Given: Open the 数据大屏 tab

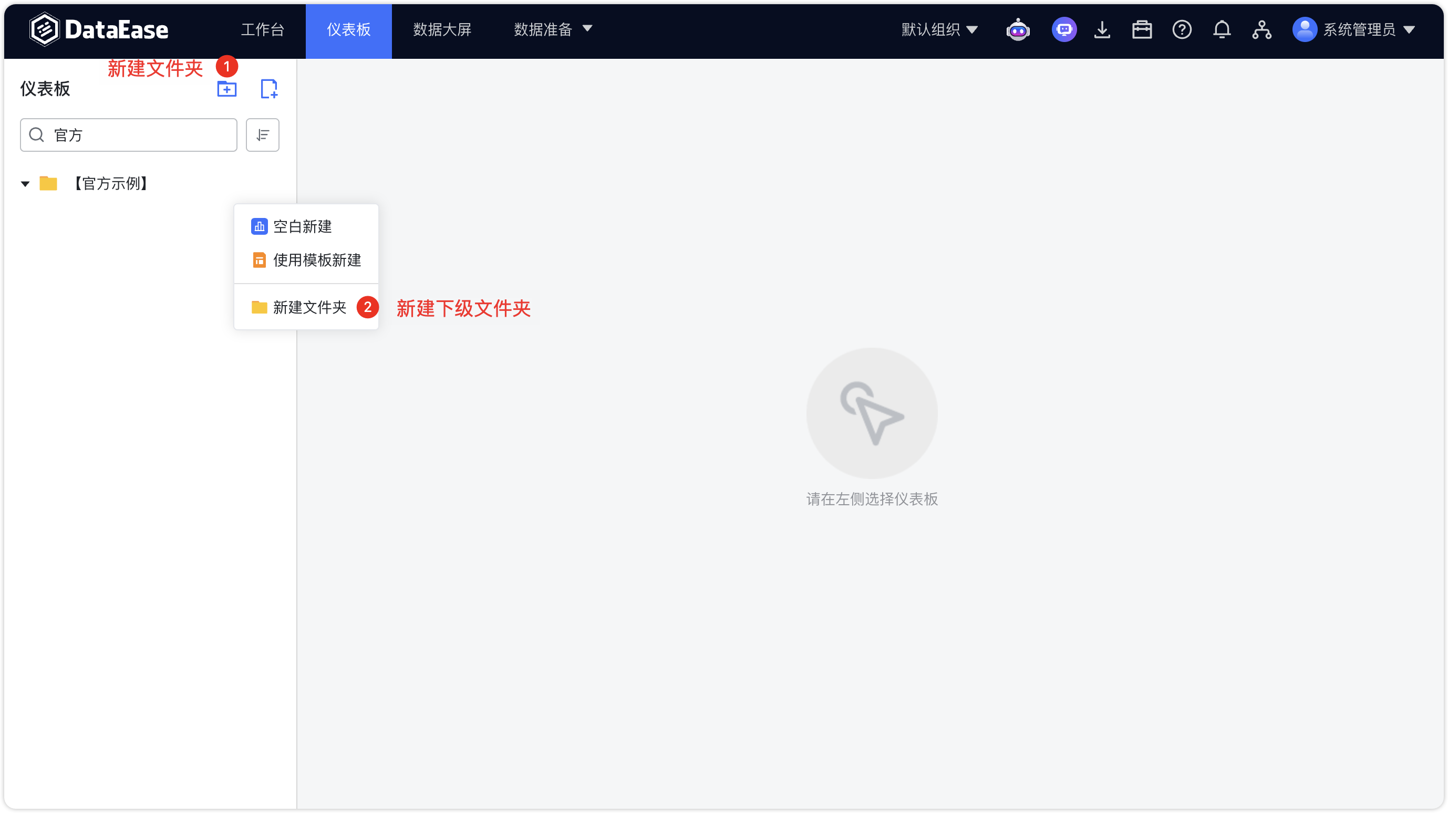Looking at the screenshot, I should coord(442,29).
